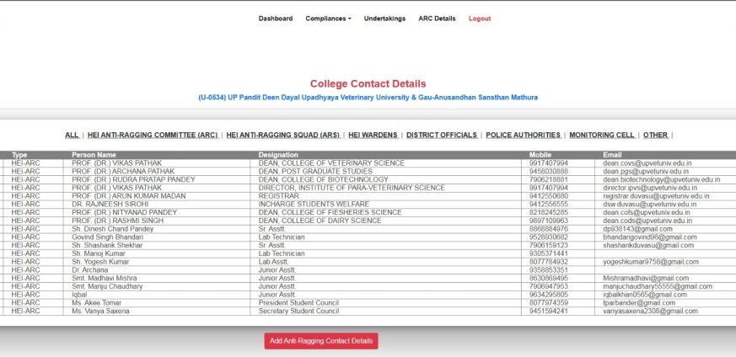
Task: Click the Designation column header
Action: (x=278, y=155)
